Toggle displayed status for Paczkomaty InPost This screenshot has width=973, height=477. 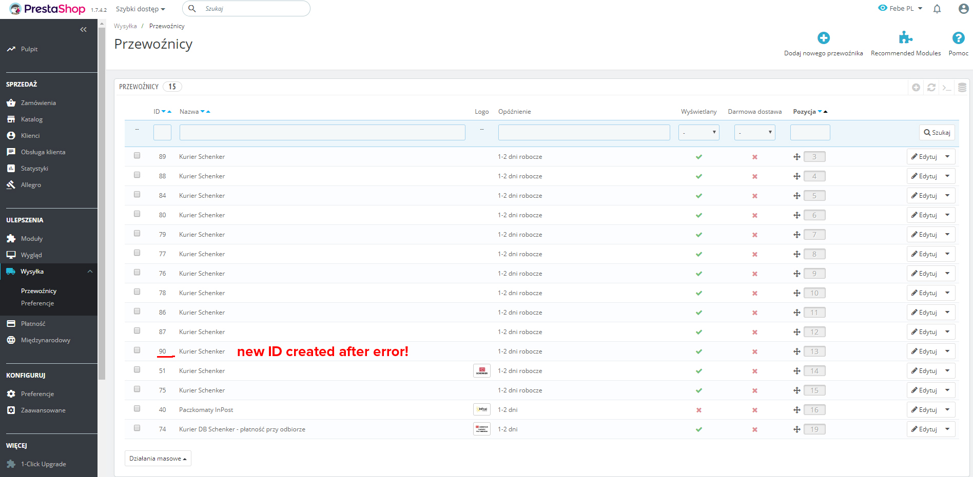pyautogui.click(x=699, y=410)
